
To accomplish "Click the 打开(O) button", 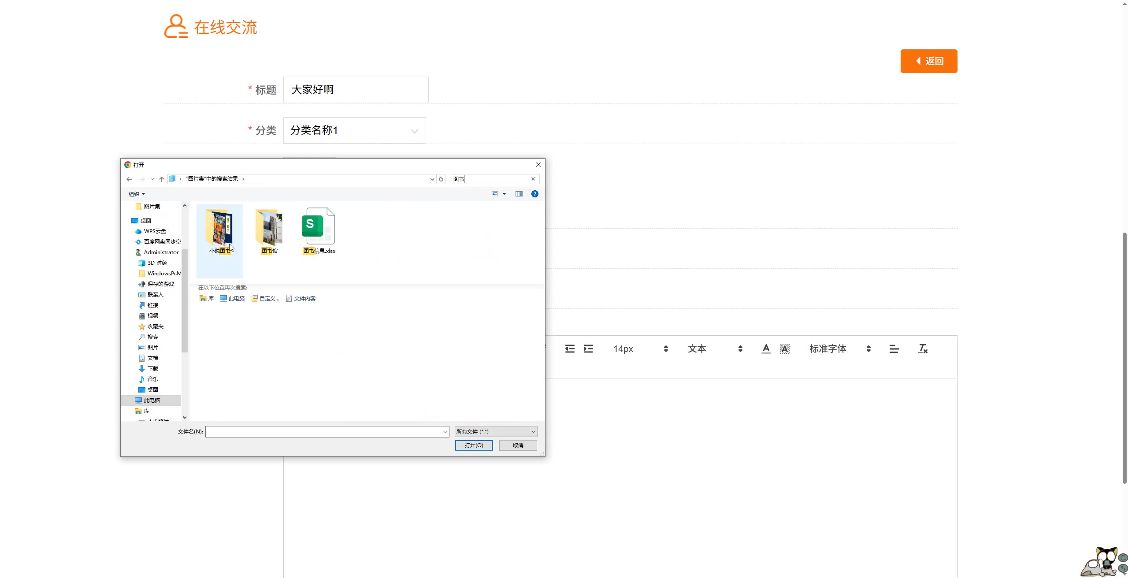I will [474, 445].
